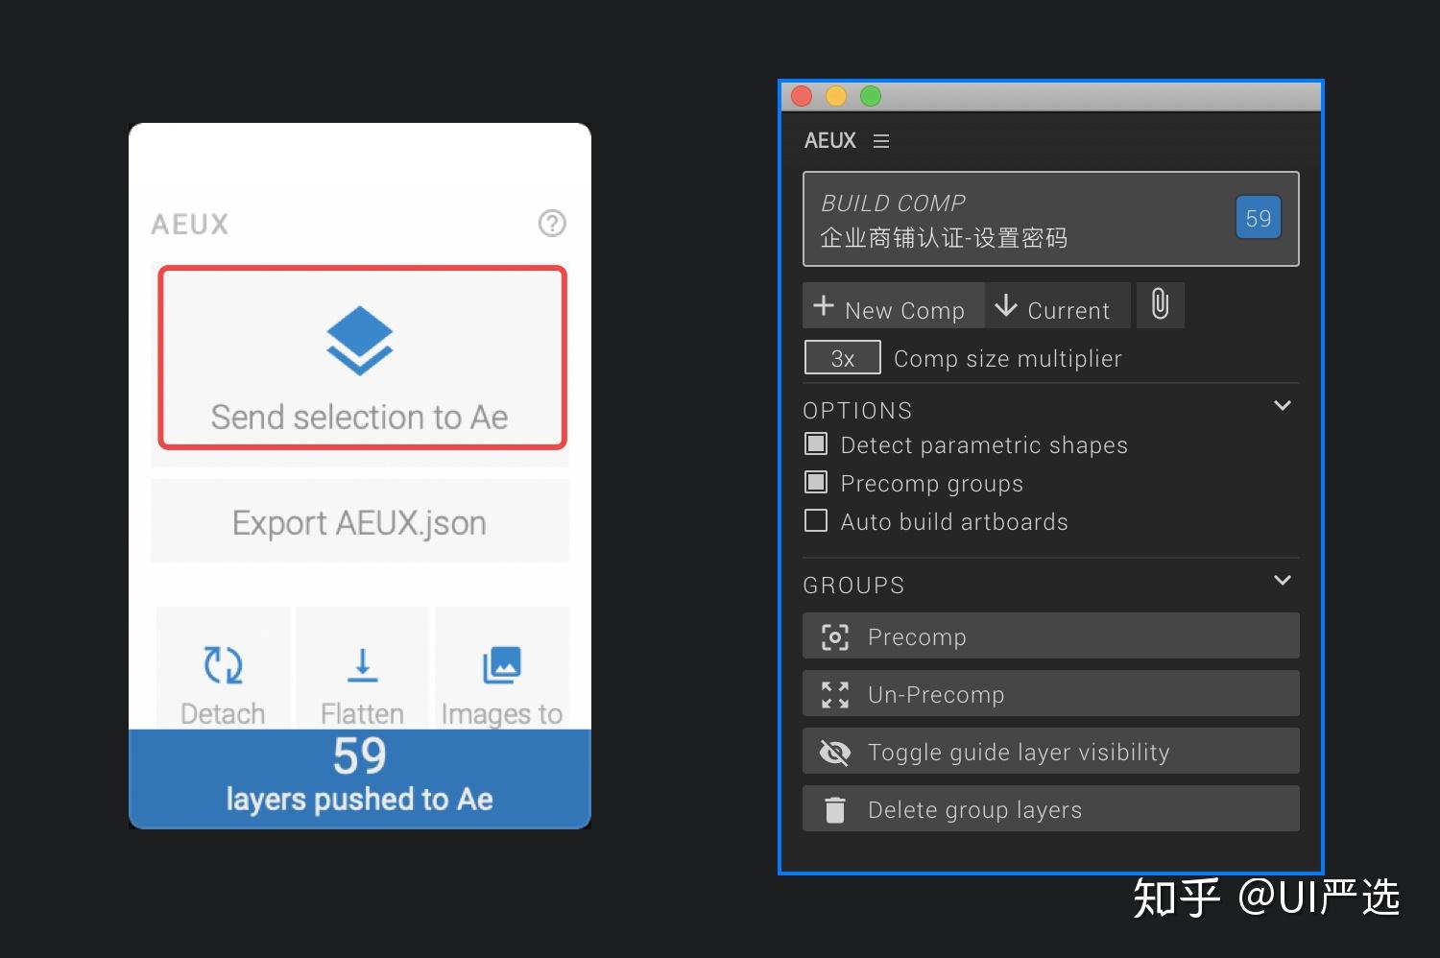Click the Precomp frame icon
The width and height of the screenshot is (1440, 958).
(x=834, y=635)
